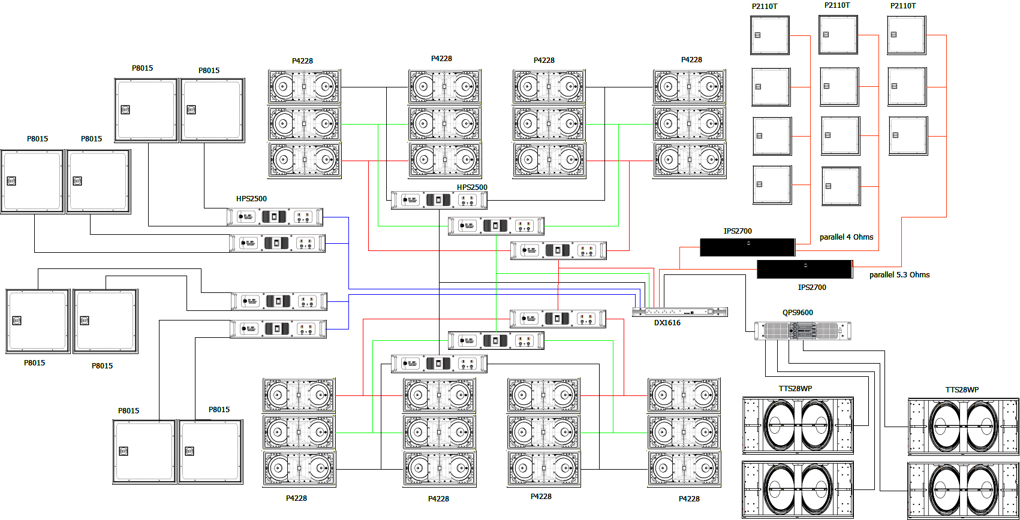Click the bottom speaker in the middle P2110T column
Viewport: 1020px width, 520px height.
pyautogui.click(x=841, y=186)
